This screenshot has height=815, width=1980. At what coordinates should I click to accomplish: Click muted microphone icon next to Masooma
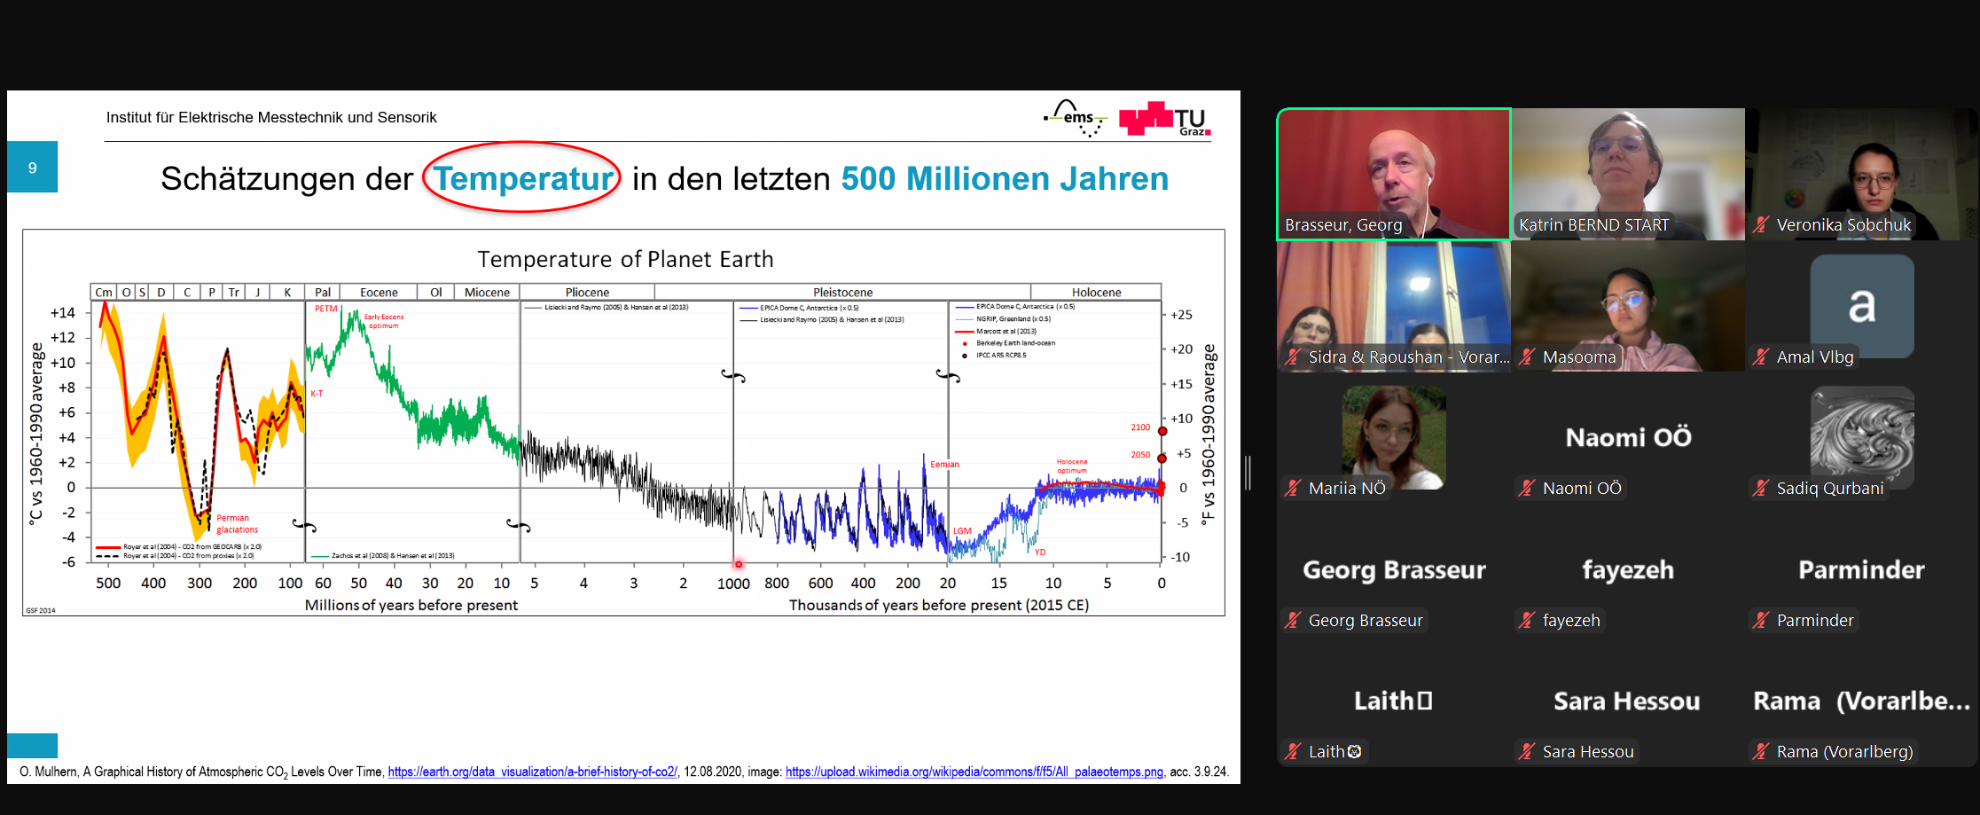click(1527, 357)
